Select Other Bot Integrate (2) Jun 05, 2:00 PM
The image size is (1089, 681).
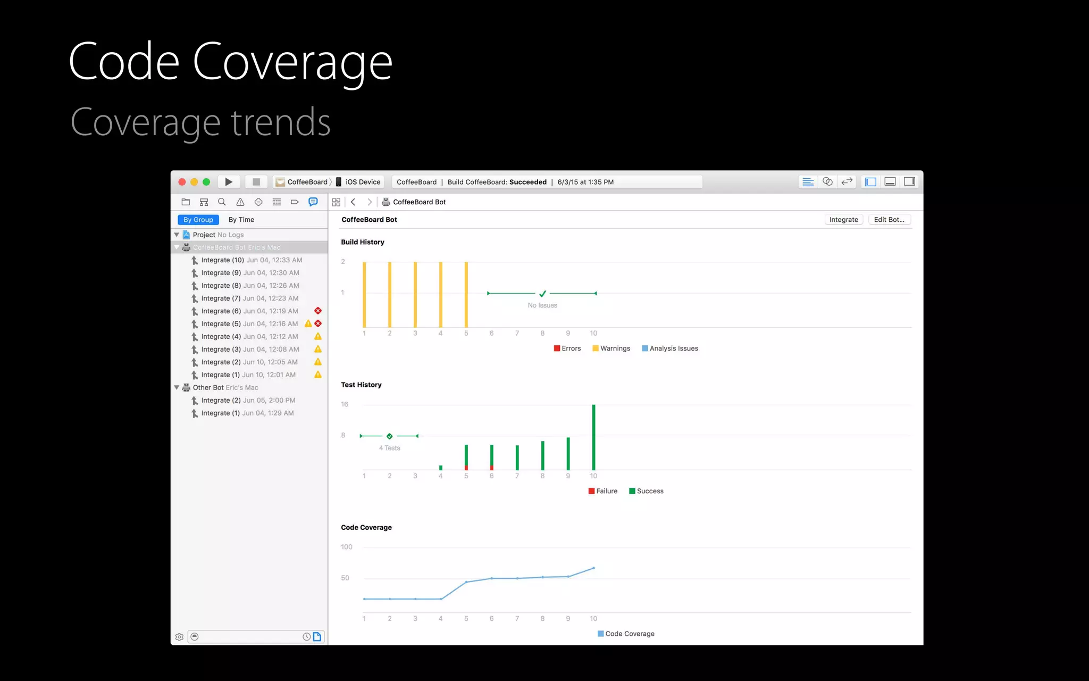(249, 401)
